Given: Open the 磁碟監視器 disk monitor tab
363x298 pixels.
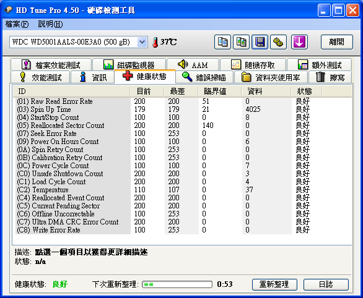Looking at the screenshot, I should coord(129,65).
